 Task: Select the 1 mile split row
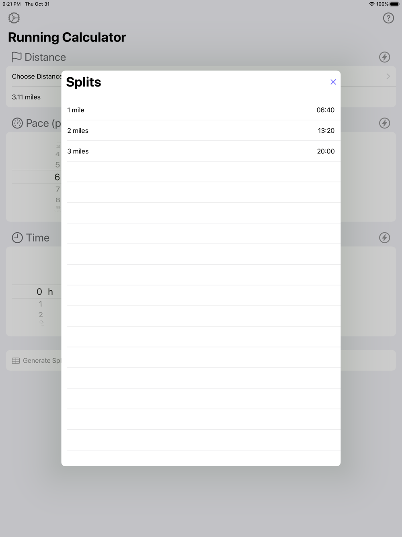click(201, 110)
